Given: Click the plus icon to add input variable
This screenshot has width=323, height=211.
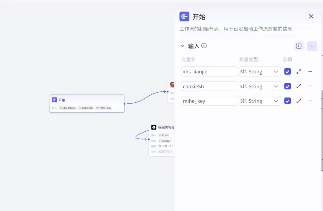Looking at the screenshot, I should [x=312, y=46].
